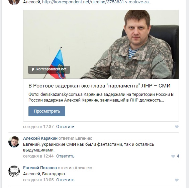This screenshot has height=188, width=189.
Task: Open headline В Ростове задержан экс-глава
Action: (x=99, y=86)
